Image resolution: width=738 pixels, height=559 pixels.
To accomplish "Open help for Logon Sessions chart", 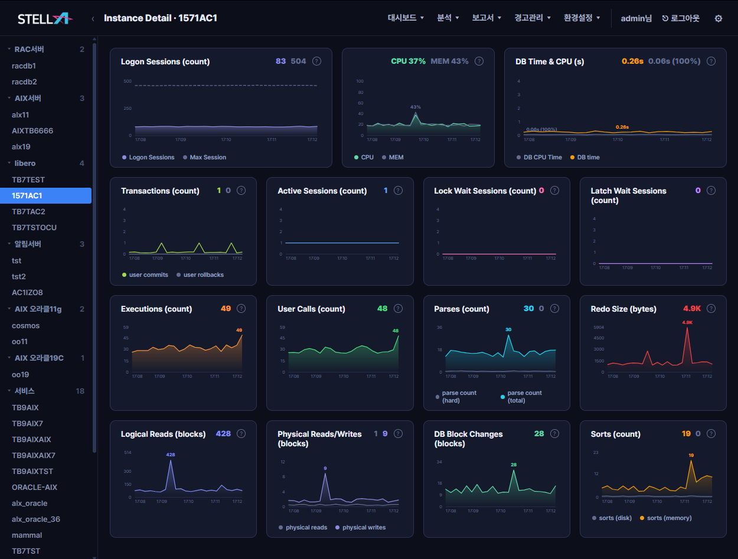I will pyautogui.click(x=316, y=61).
